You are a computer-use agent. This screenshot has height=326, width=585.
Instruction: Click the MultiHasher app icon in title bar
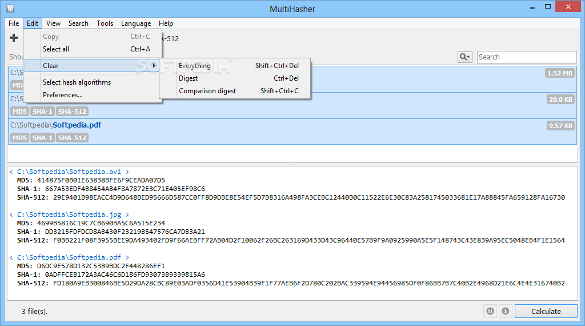click(x=10, y=8)
